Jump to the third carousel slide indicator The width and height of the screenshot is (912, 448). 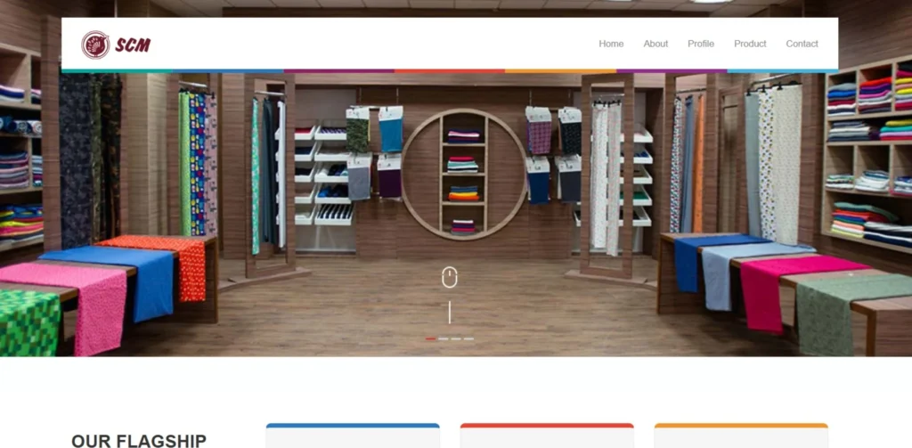pos(456,338)
